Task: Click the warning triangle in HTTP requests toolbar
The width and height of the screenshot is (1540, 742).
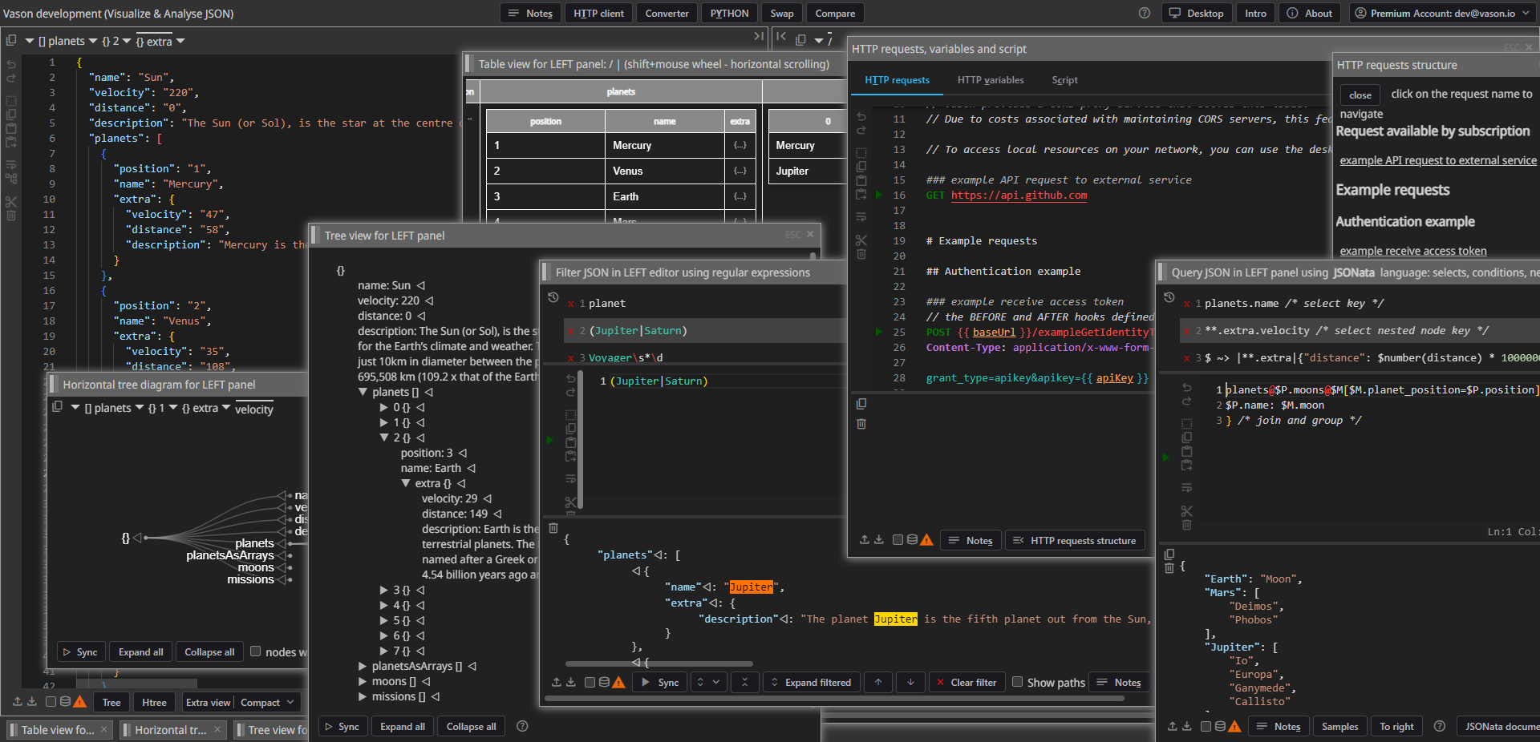Action: coord(926,540)
